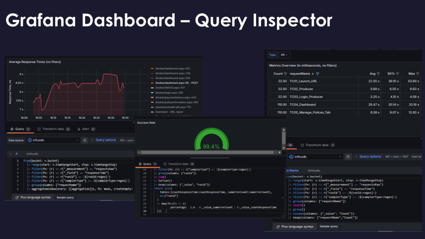The image size is (425, 239).
Task: Click Sample query in Metrics Overview editor
Action: pos(329,226)
